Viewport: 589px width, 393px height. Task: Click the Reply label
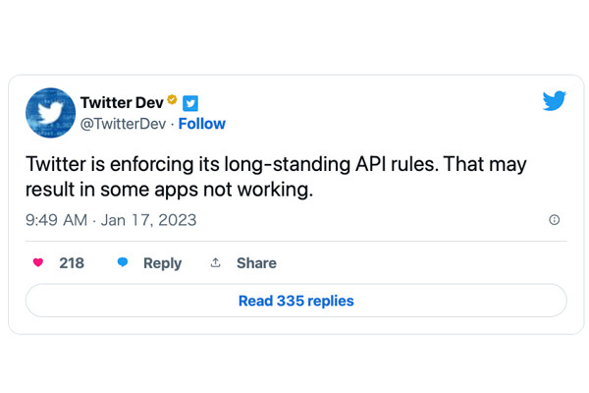pos(162,263)
